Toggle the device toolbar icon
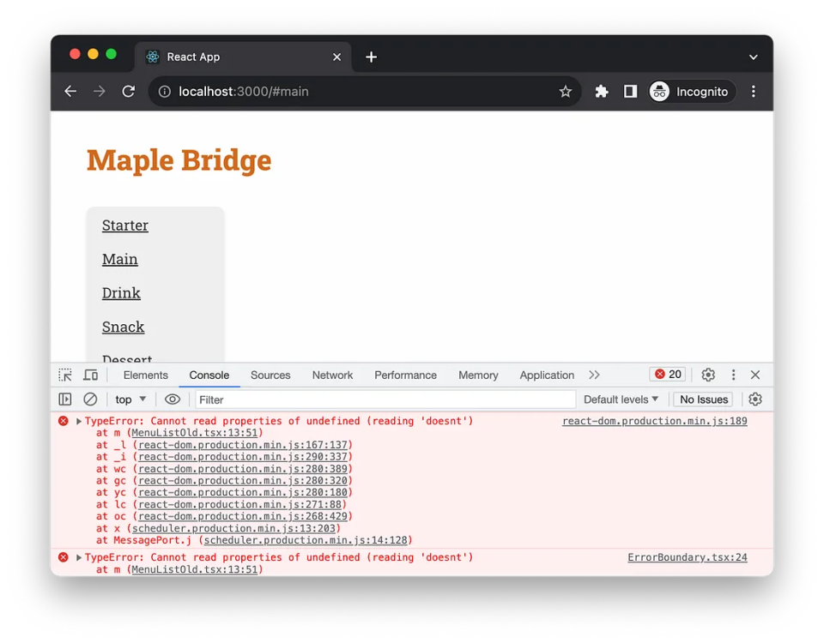 (91, 375)
